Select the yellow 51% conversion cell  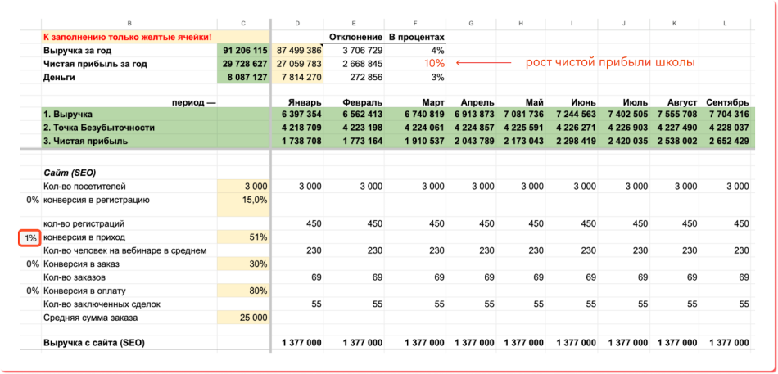point(243,237)
